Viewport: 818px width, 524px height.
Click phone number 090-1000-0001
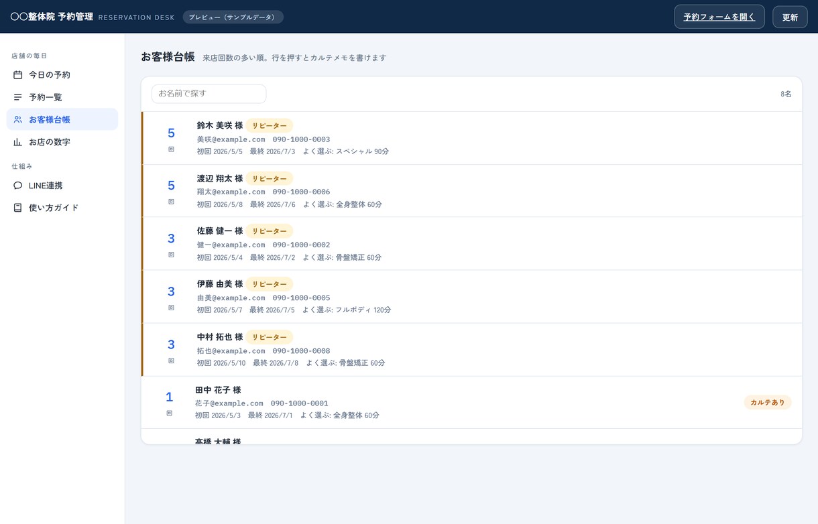[299, 404]
